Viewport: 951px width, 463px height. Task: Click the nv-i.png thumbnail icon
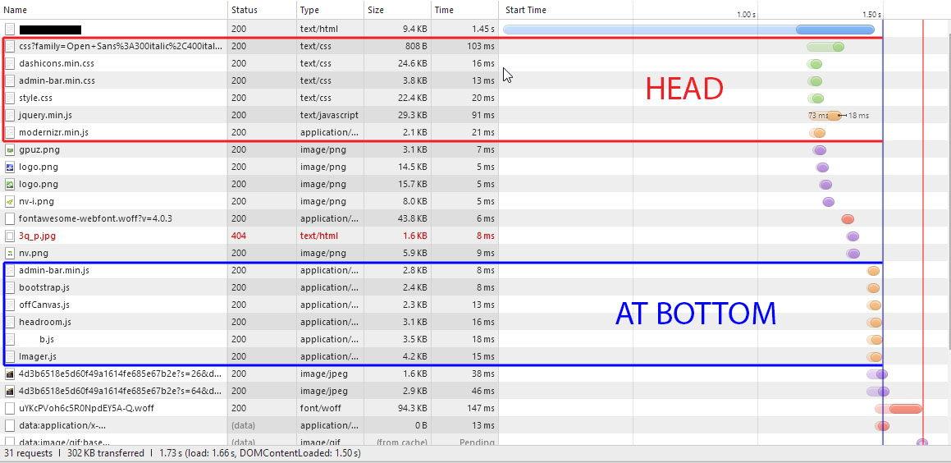pyautogui.click(x=10, y=201)
